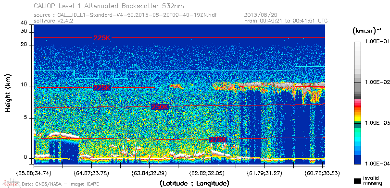The height and width of the screenshot is (188, 390).
Task: Click the source file name line
Action: coord(125,15)
